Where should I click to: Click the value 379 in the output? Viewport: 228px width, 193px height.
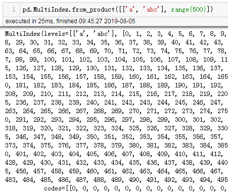(116, 145)
